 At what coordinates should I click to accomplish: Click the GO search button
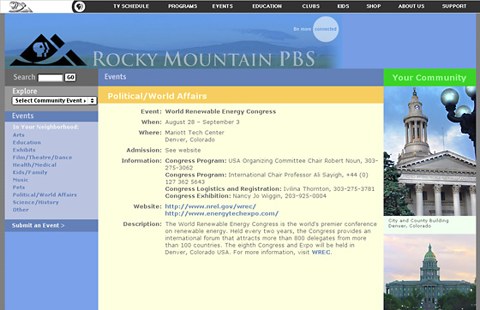click(x=70, y=77)
